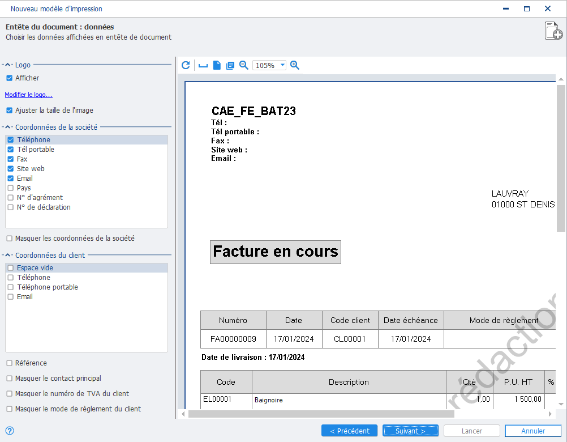Check the client Téléphone checkbox

(11, 278)
